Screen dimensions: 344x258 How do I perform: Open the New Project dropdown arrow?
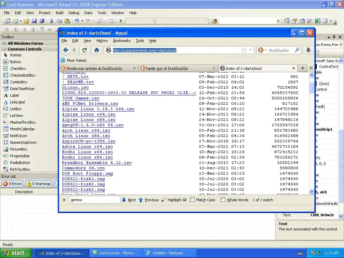(x=20, y=21)
